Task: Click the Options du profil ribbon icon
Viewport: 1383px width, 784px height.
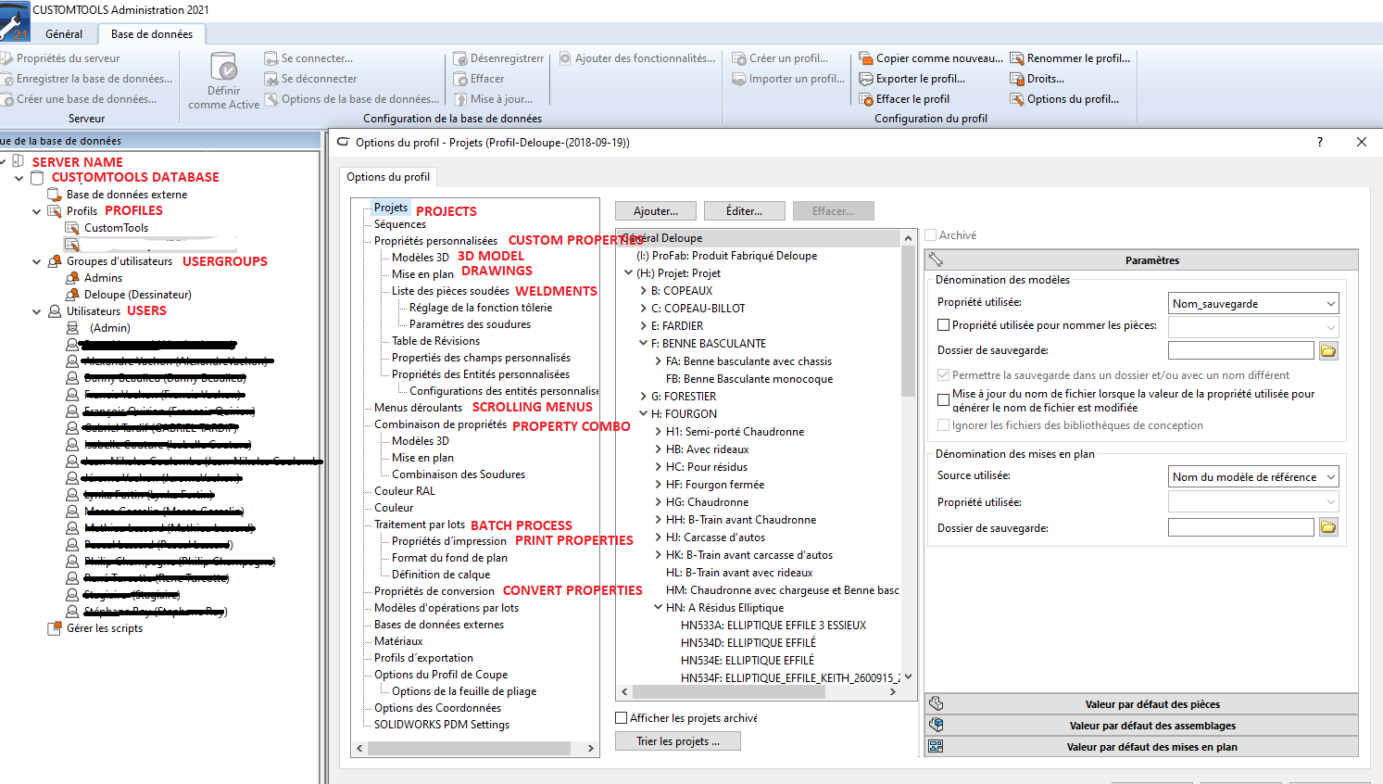Action: pyautogui.click(x=1017, y=99)
